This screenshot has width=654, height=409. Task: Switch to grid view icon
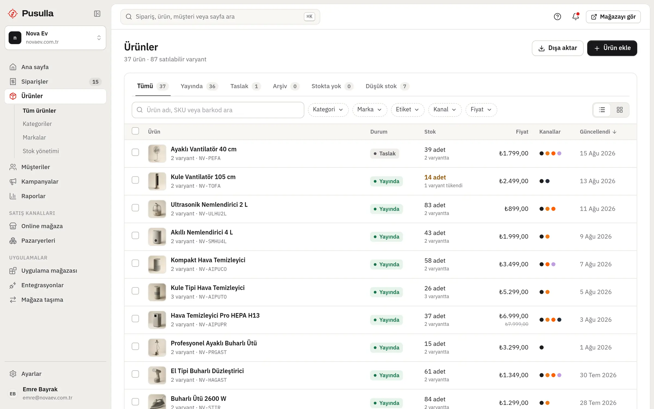(x=620, y=110)
